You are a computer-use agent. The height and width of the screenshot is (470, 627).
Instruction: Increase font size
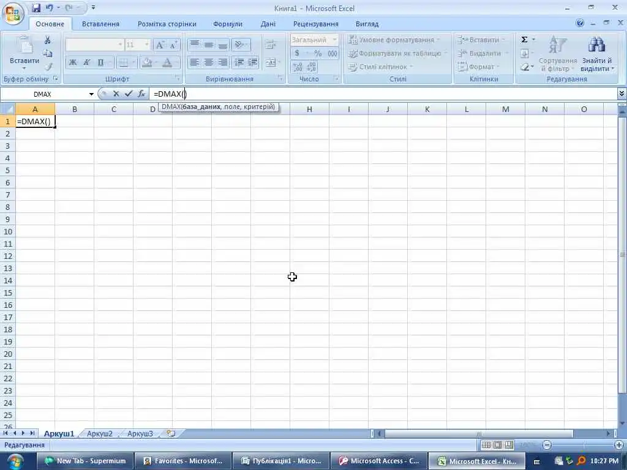coord(160,45)
